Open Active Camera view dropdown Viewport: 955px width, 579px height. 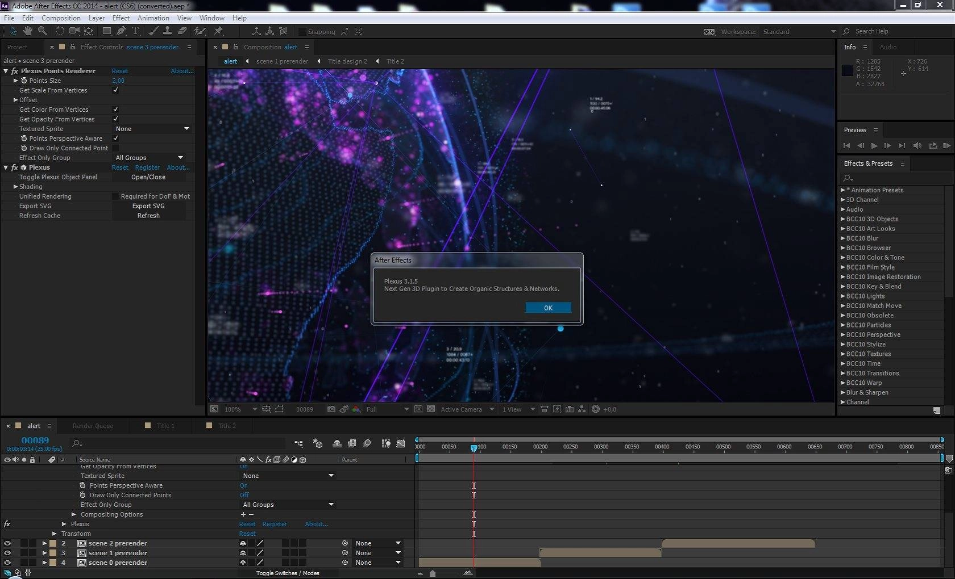tap(467, 409)
